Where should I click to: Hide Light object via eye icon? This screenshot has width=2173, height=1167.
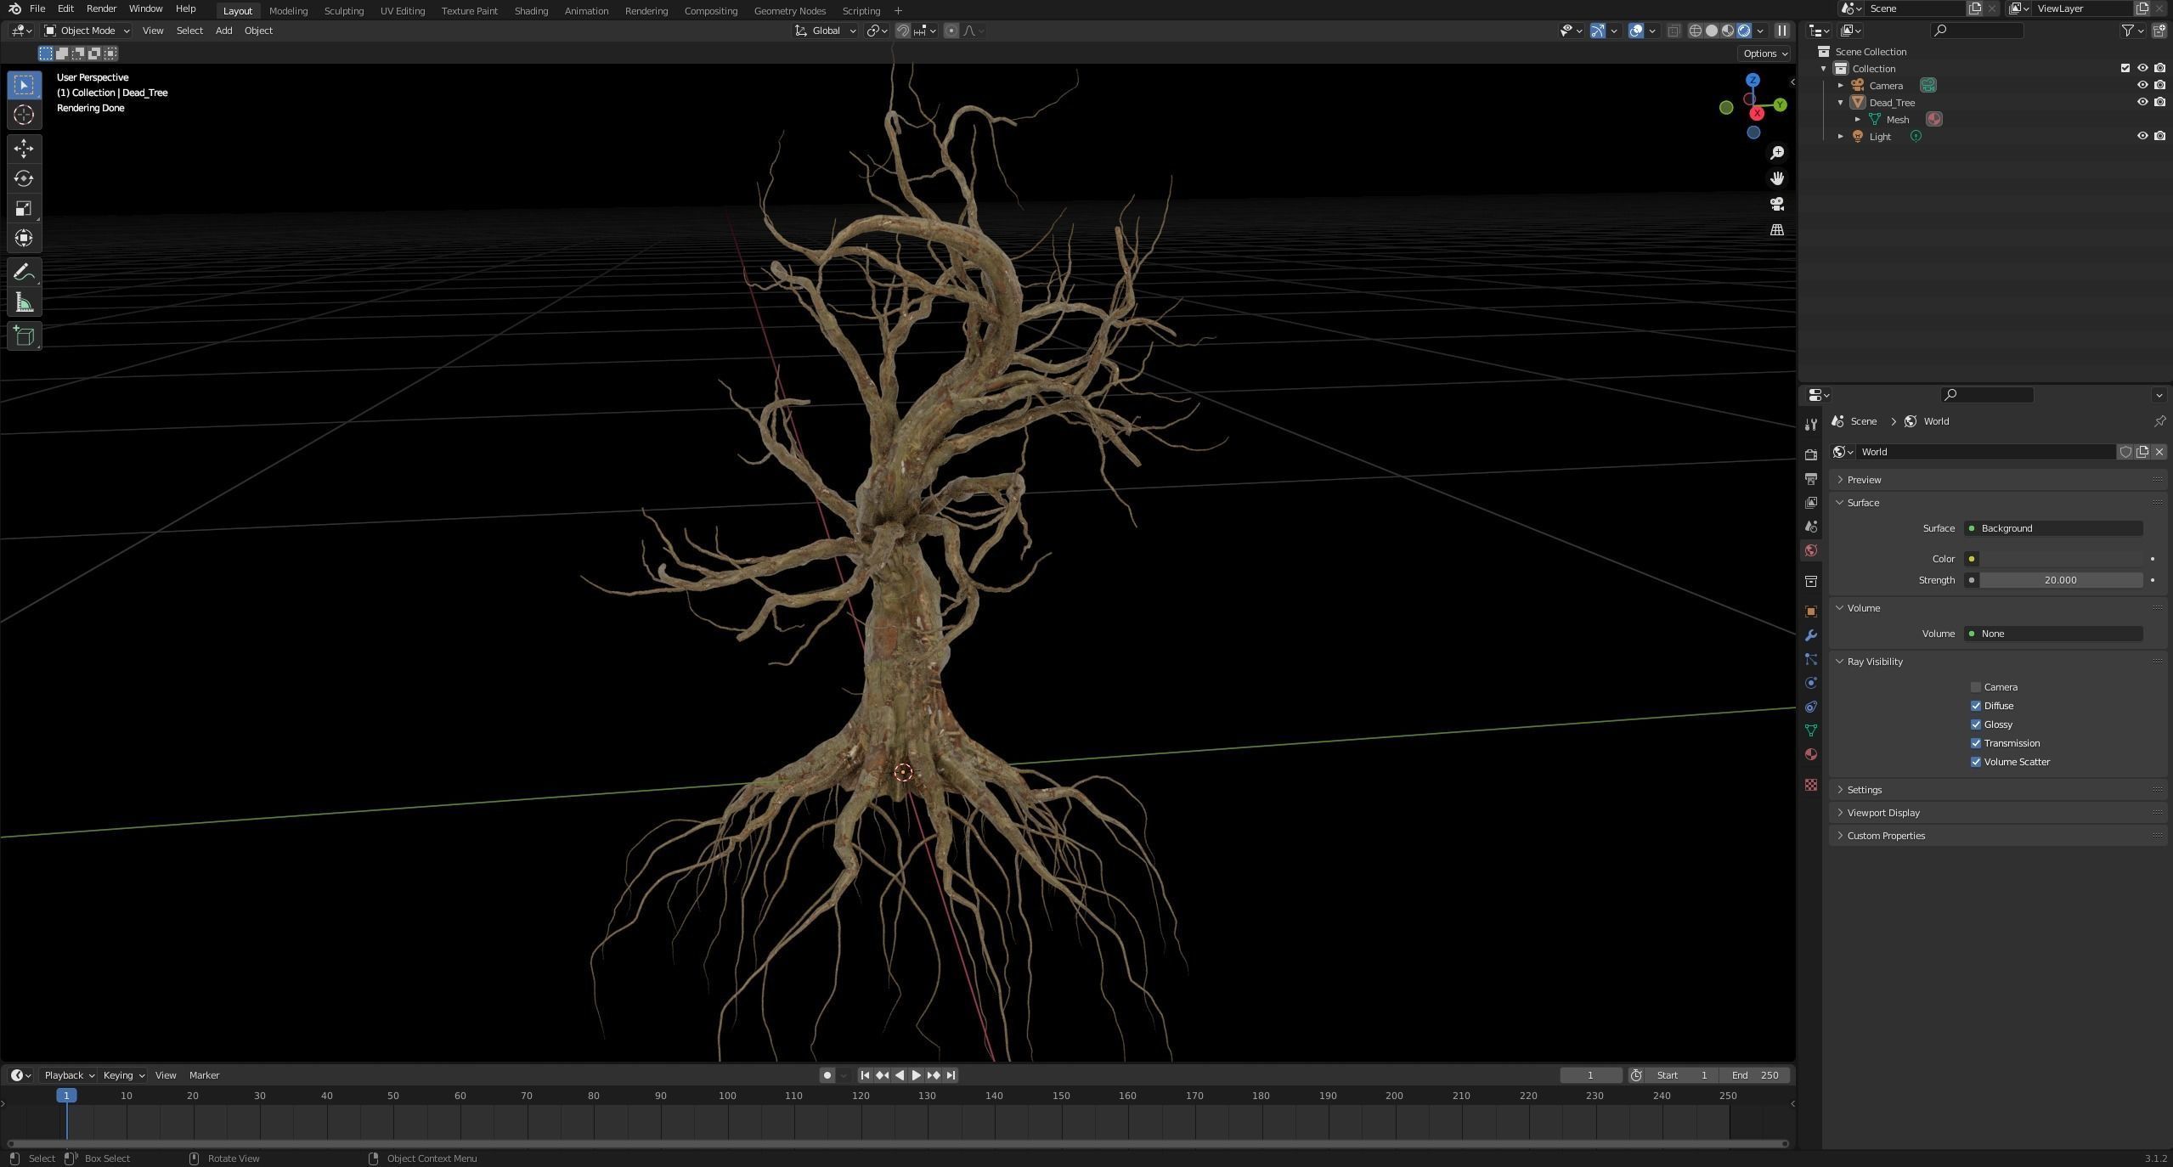[2142, 136]
